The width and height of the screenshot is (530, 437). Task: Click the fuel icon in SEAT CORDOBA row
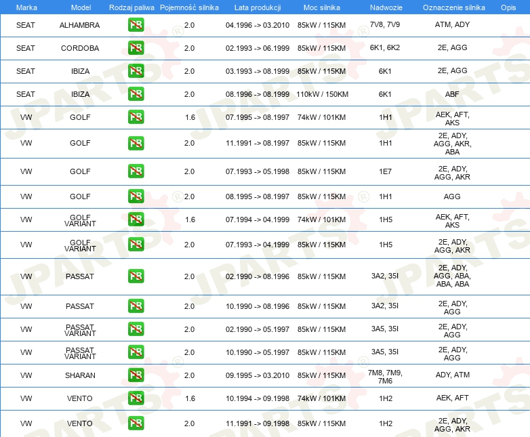click(136, 47)
